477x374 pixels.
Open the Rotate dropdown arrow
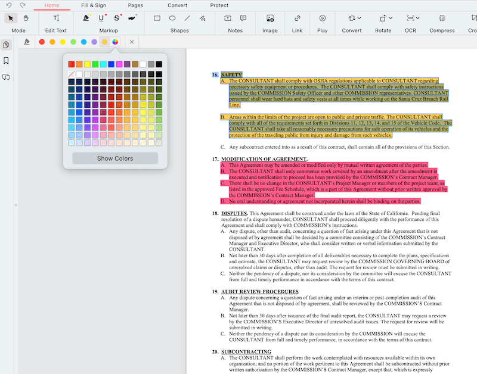tap(391, 18)
